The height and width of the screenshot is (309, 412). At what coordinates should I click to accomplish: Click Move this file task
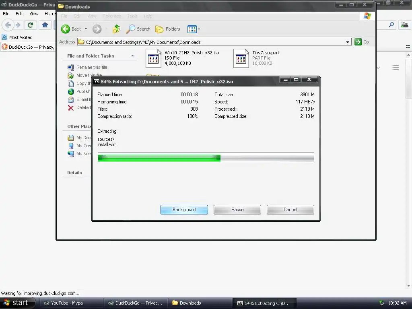[x=89, y=75]
